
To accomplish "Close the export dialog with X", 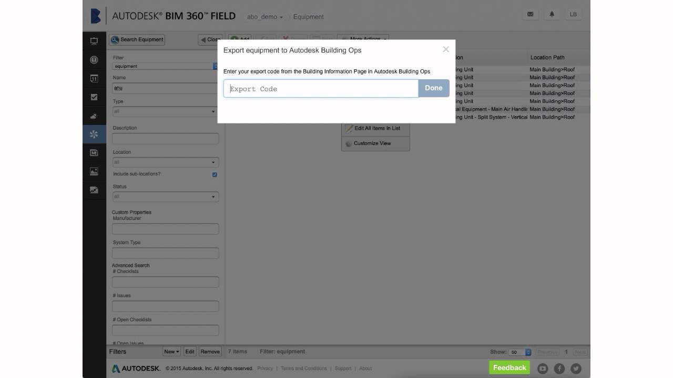I will (x=446, y=49).
